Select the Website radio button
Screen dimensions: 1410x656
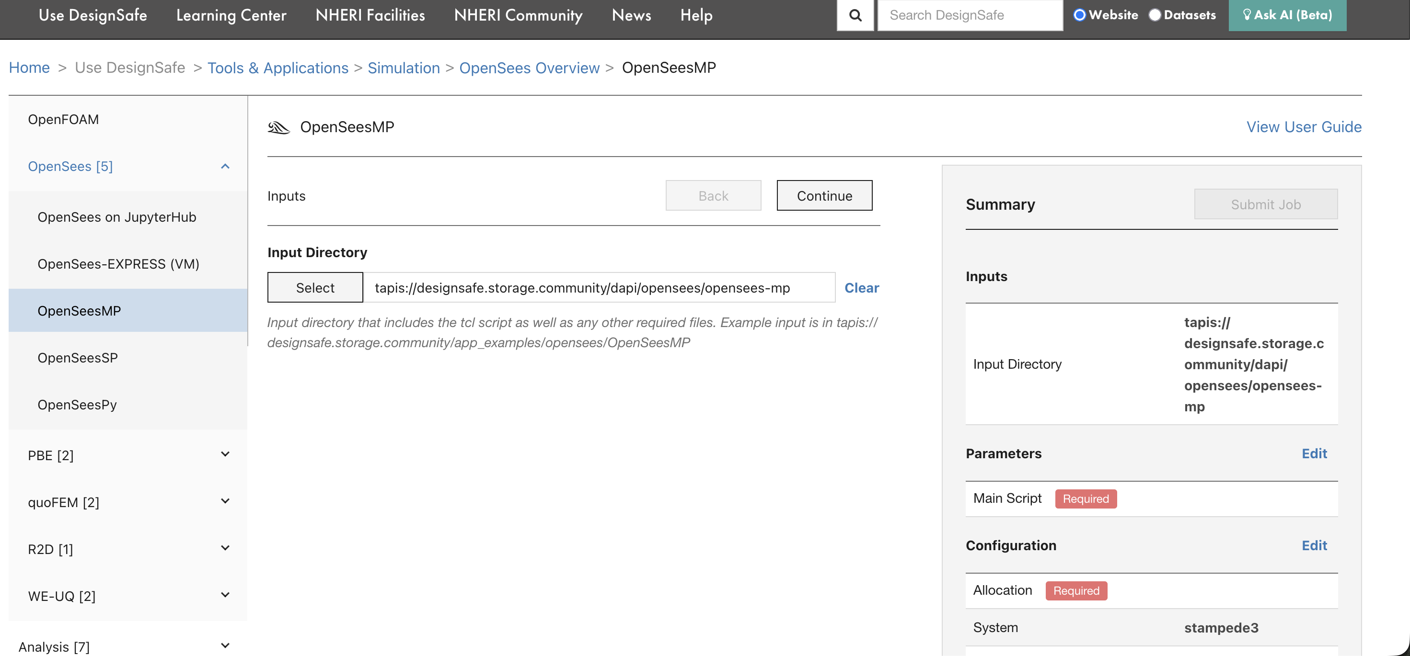[1079, 15]
